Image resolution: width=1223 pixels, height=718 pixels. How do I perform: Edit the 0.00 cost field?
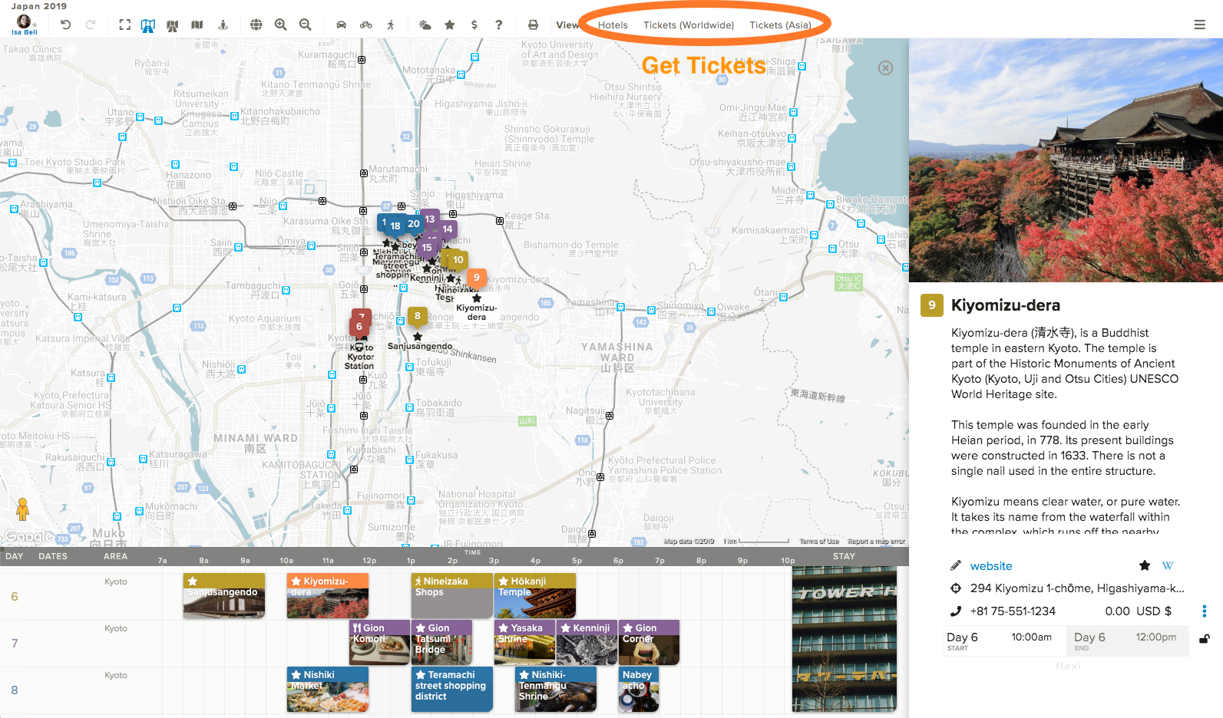click(x=1117, y=611)
